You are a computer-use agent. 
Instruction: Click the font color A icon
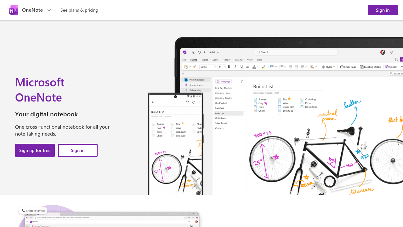(x=254, y=67)
